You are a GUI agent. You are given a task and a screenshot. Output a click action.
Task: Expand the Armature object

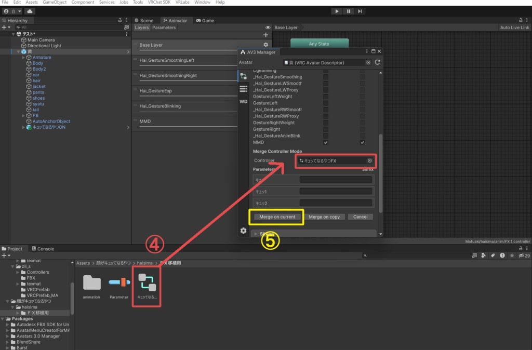click(23, 57)
